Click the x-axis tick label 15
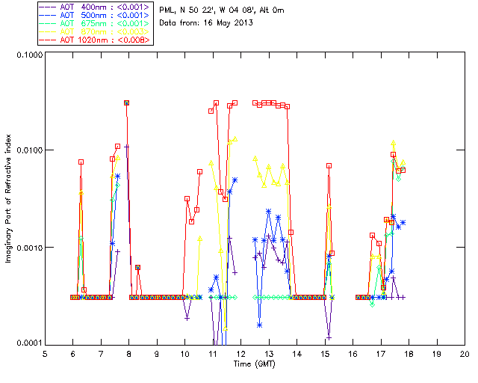 (x=325, y=354)
